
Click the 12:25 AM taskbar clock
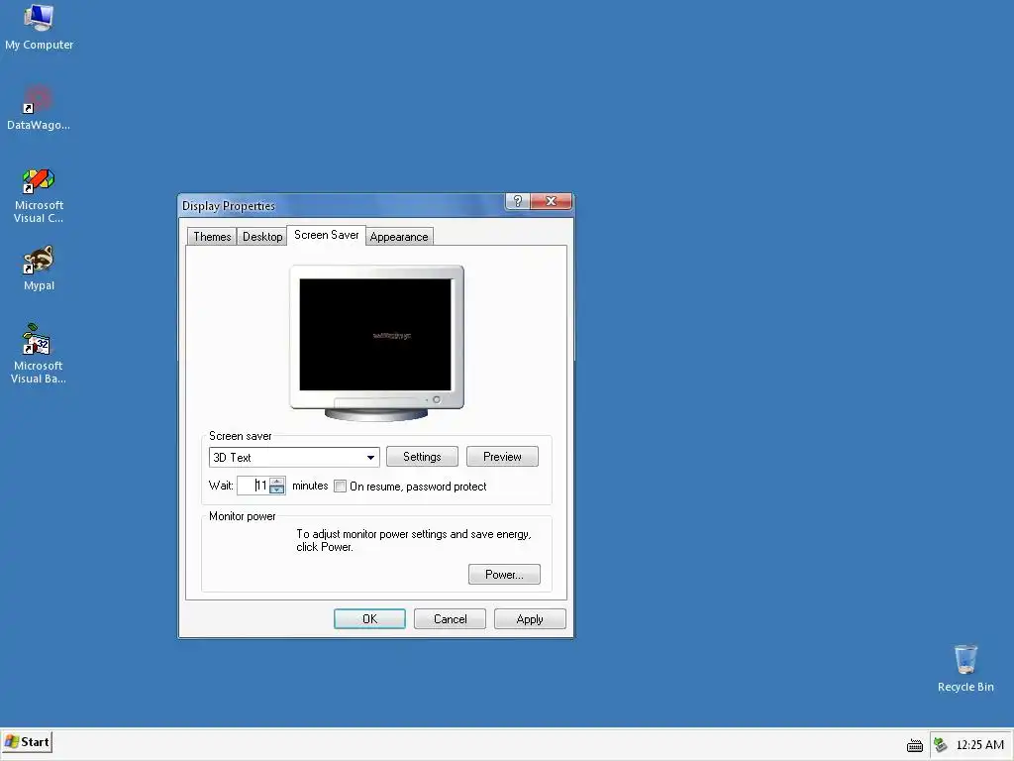point(979,745)
